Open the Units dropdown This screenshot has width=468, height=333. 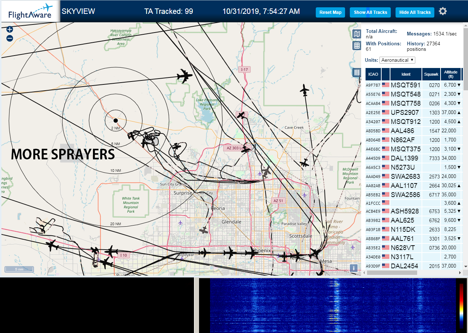click(x=397, y=60)
